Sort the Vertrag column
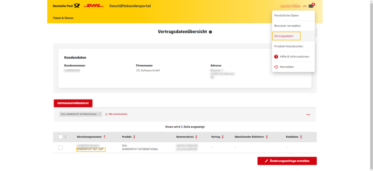The width and height of the screenshot is (373, 171). point(223,137)
